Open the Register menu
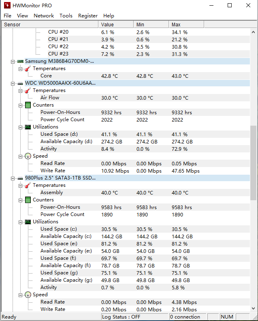Screen dimensions: 258x321 point(88,16)
